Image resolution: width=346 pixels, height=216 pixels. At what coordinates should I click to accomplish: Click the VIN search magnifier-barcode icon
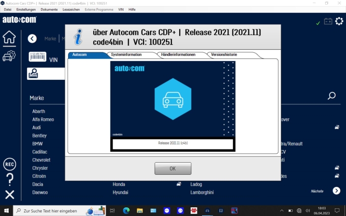point(33,73)
